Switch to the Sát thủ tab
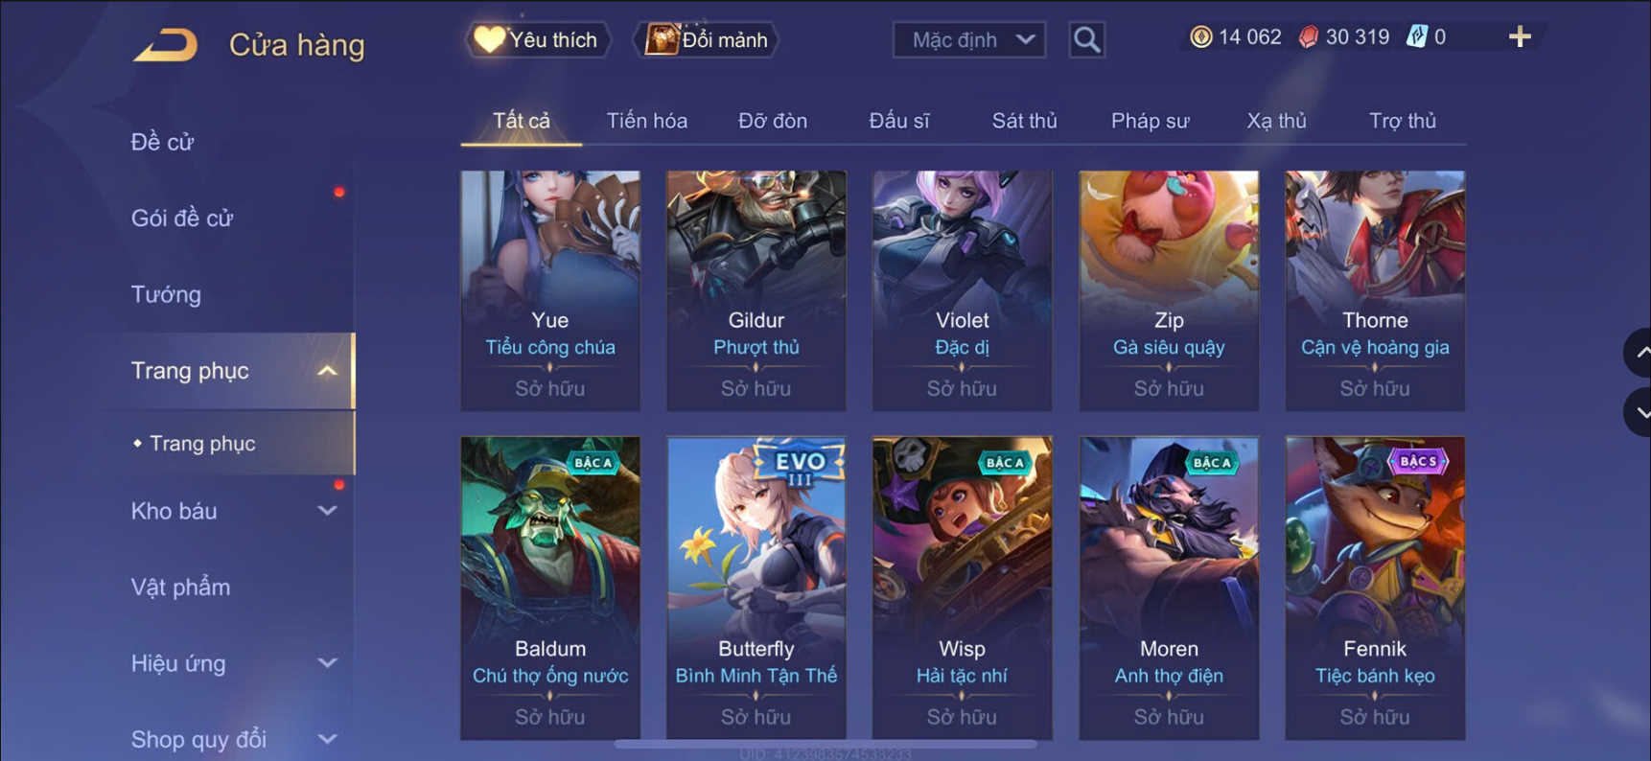Screen dimensions: 1651x761 (x=1024, y=121)
